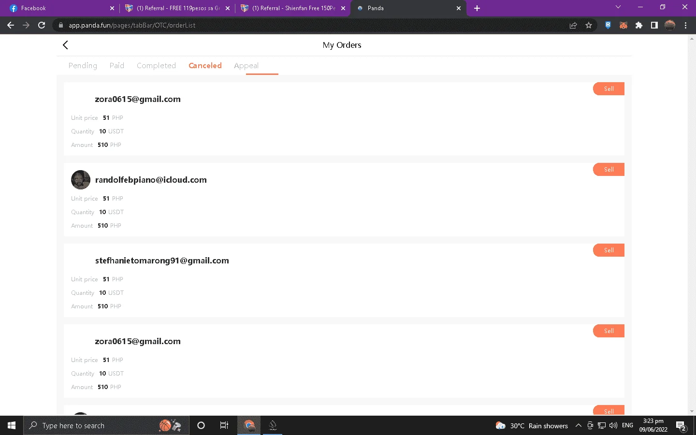
Task: Select the randolfebpiano@icloud.com order name
Action: point(151,180)
